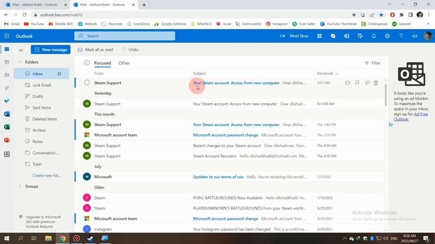
Task: Click the feedback megaphone icon
Action: click(415, 36)
